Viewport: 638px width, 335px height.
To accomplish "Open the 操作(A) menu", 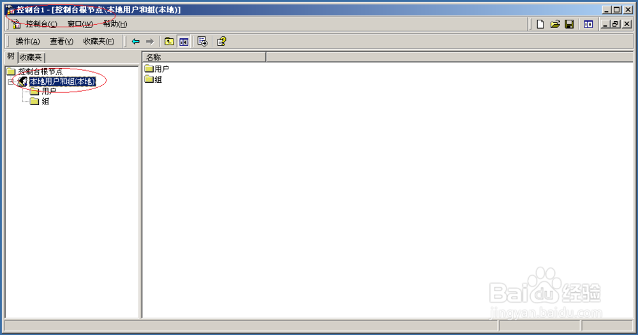I will [27, 41].
